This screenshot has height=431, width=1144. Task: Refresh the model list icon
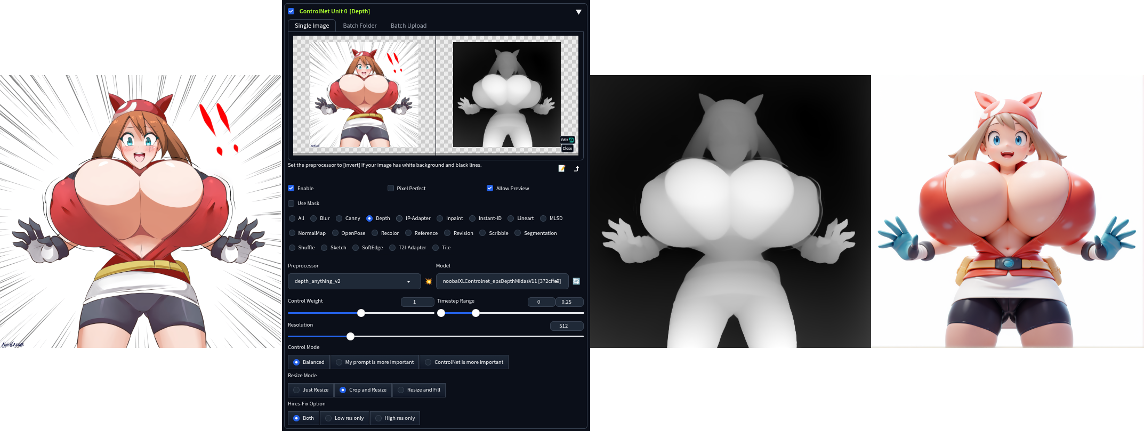tap(576, 281)
